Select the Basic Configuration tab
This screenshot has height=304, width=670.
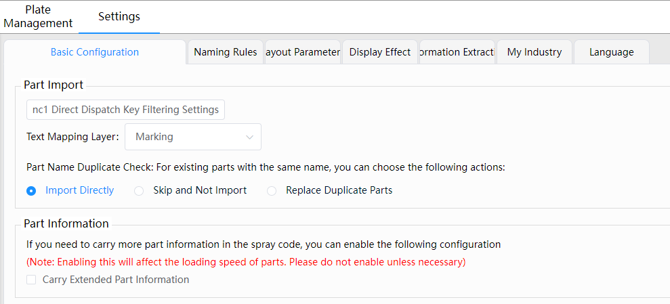coord(95,52)
